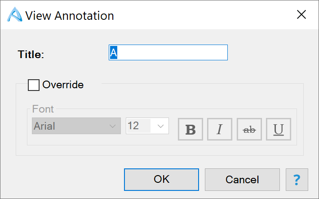Click the arrow of the Arial combo box
319x199 pixels.
point(113,126)
